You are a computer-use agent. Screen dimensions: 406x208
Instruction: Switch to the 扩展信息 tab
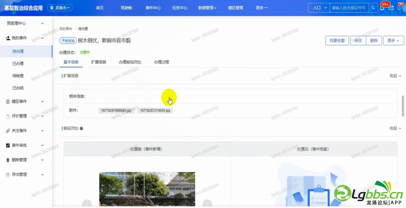[x=98, y=62]
